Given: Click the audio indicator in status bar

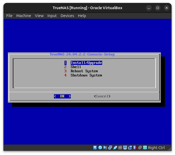Looking at the screenshot, I should tap(105, 148).
